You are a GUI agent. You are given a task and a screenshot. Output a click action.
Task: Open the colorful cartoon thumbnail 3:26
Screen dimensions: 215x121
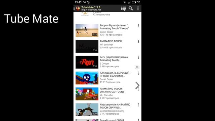pos(87,94)
